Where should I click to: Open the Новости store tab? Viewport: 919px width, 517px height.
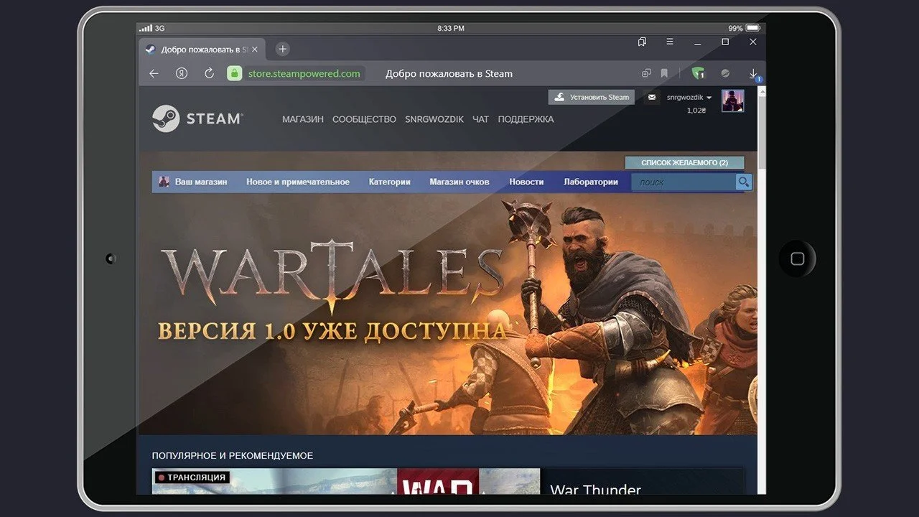[x=526, y=182]
